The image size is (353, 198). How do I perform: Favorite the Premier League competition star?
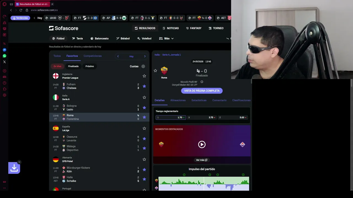pos(144,76)
